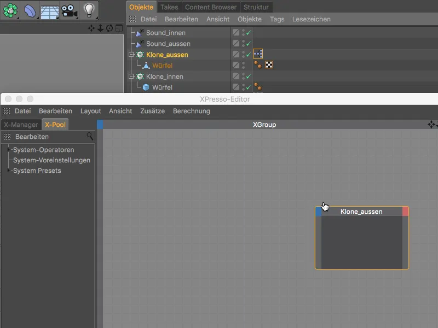
Task: Toggle the Klone_aussen enable checkmark
Action: click(x=249, y=54)
